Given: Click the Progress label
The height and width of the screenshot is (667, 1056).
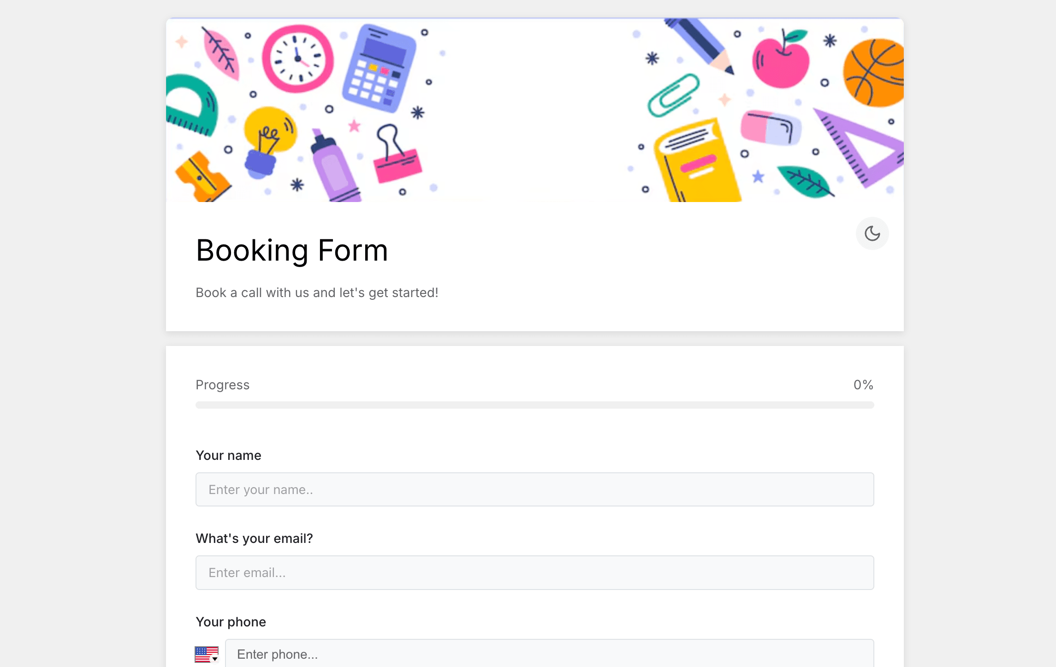Looking at the screenshot, I should [x=222, y=385].
